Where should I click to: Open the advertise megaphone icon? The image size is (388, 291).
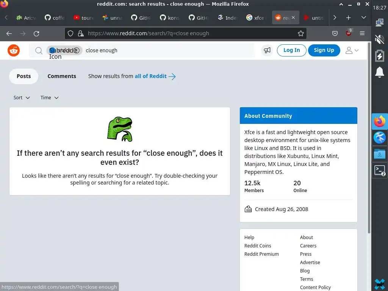coord(267,50)
